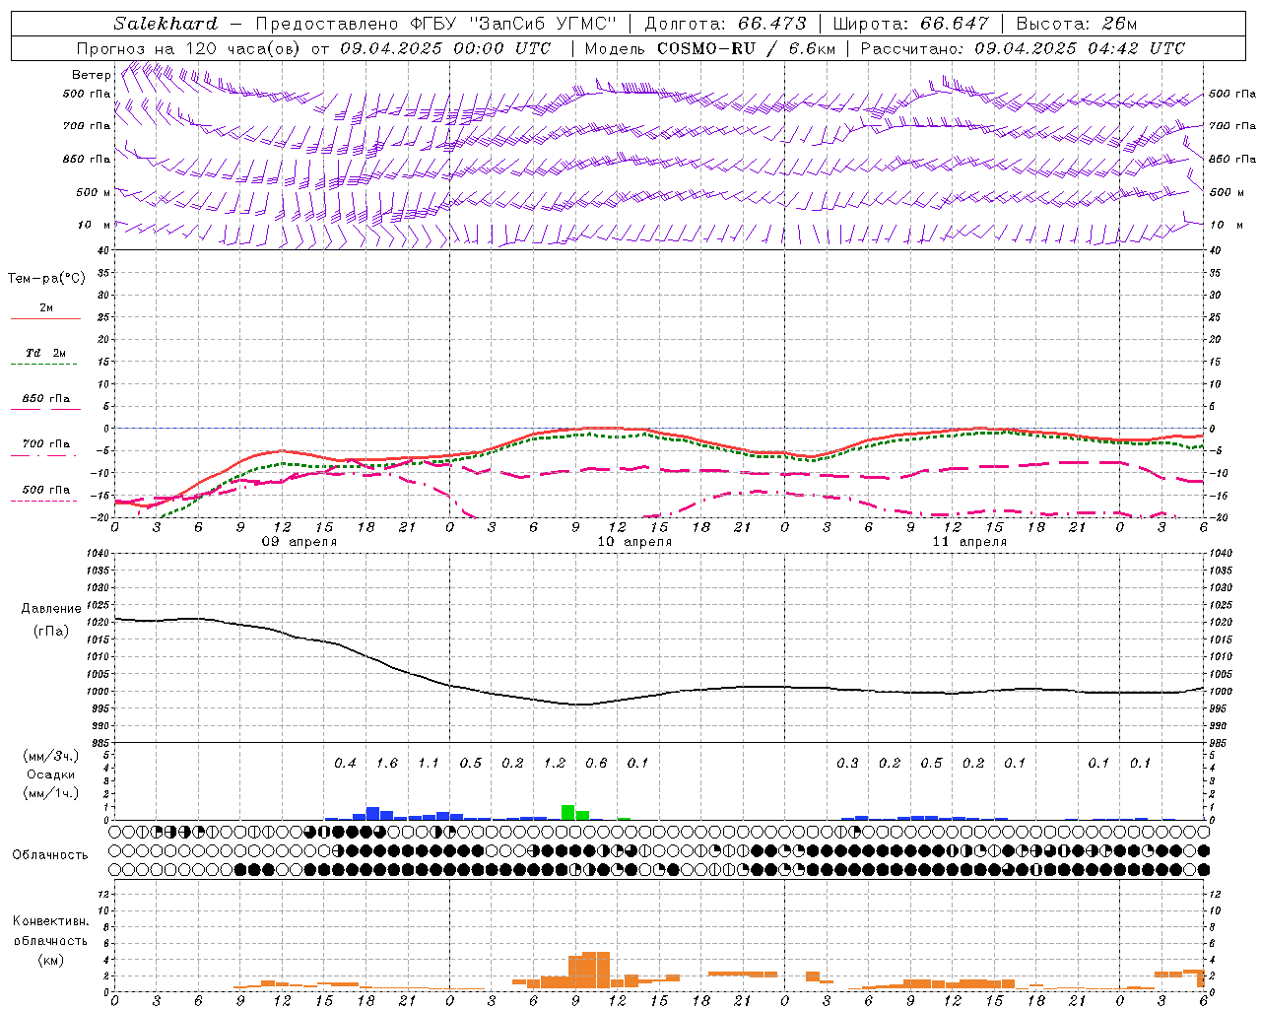Click the Тем-ра(°C) temperature panel label

tap(46, 279)
